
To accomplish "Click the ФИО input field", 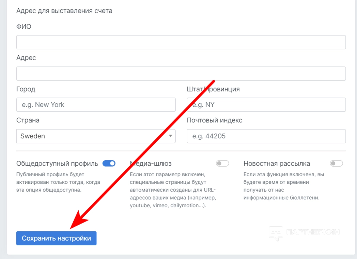I will (x=181, y=42).
